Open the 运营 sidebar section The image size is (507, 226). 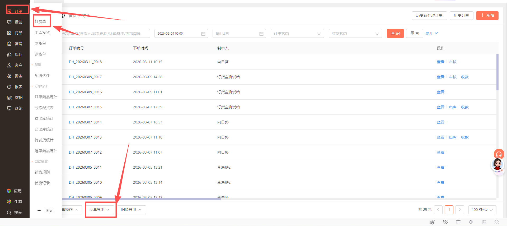[15, 22]
